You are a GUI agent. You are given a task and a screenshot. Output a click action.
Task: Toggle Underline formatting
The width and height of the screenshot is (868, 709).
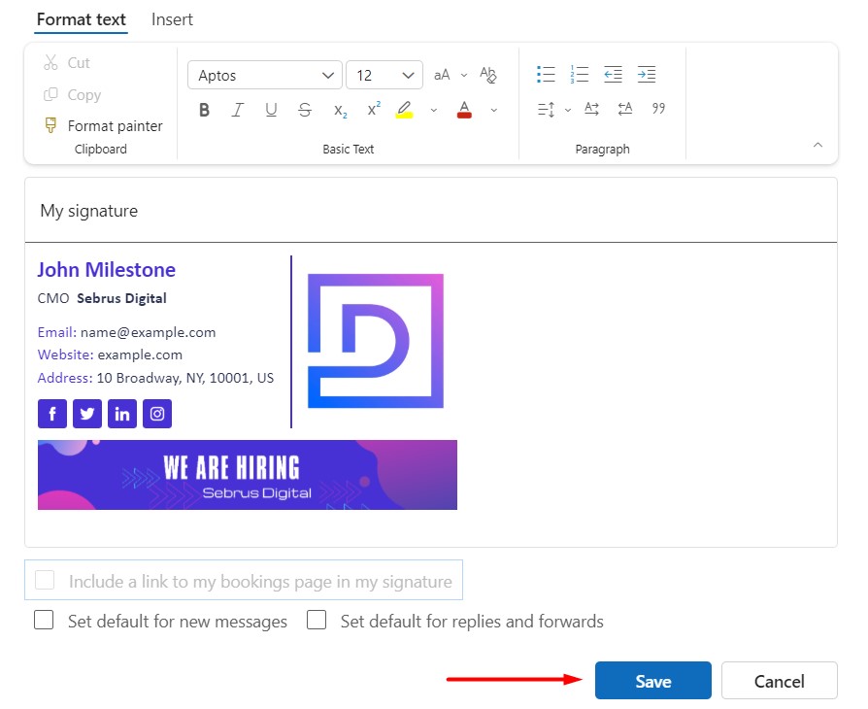click(x=271, y=110)
